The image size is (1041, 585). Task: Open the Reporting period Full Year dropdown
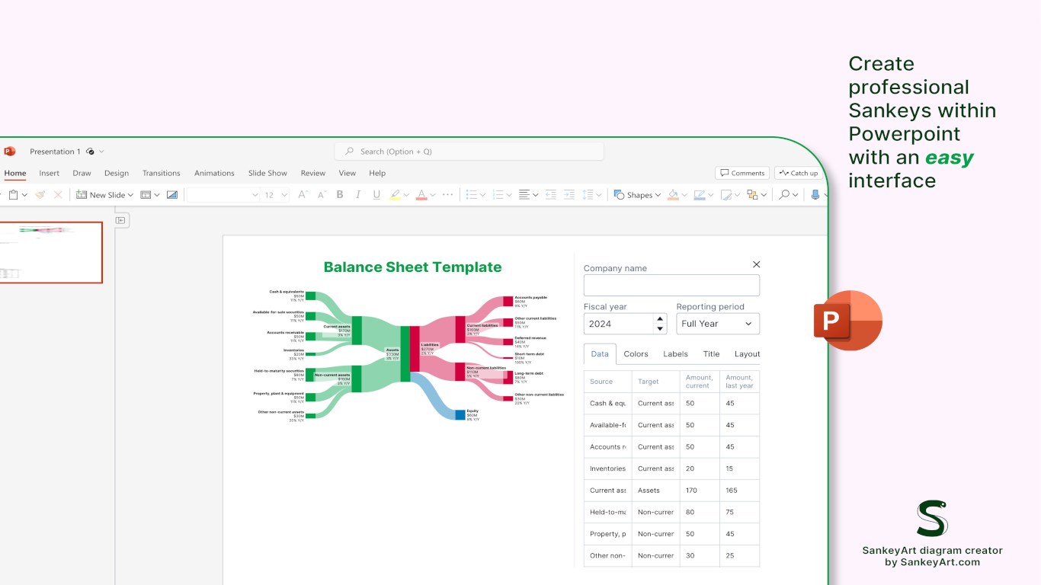click(718, 324)
